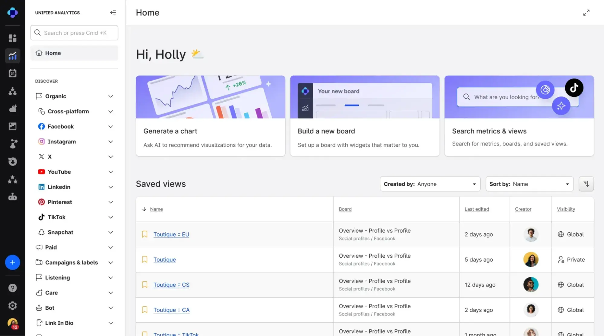Screen dimensions: 604x336
Task: Open the Listening section in sidebar
Action: click(74, 277)
